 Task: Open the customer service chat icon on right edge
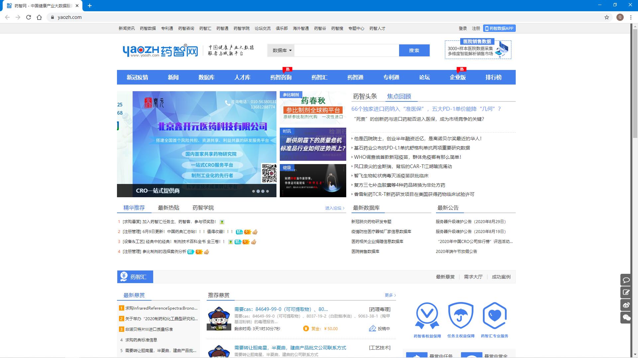626,280
